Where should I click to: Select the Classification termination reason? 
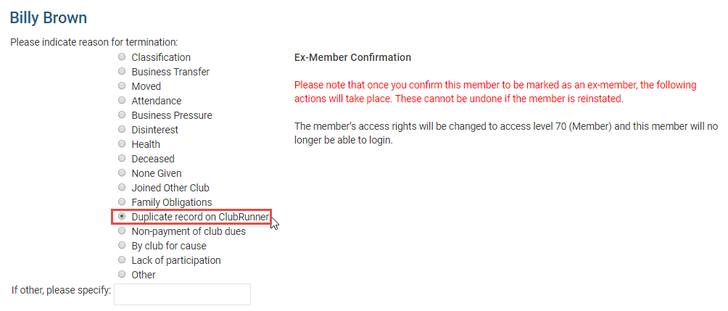[x=122, y=57]
